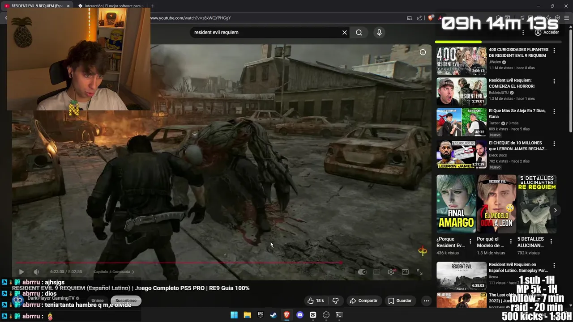The image size is (573, 322).
Task: Mute the video with the speaker icon
Action: coord(36,271)
